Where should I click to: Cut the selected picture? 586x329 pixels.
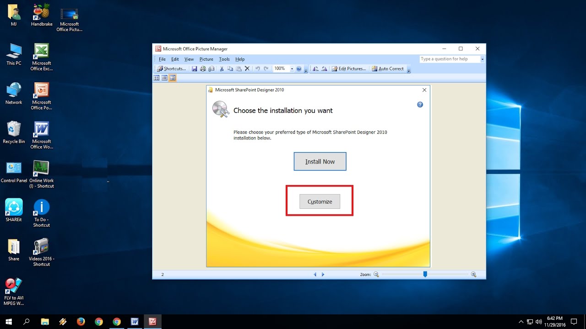(x=221, y=69)
